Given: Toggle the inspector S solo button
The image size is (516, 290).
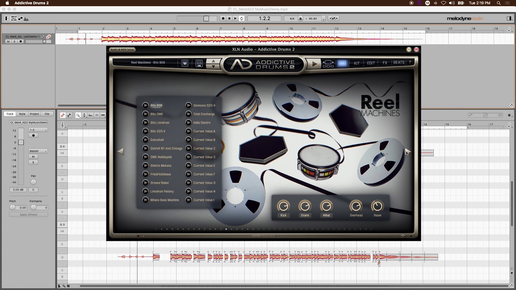Looking at the screenshot, I should point(33,162).
